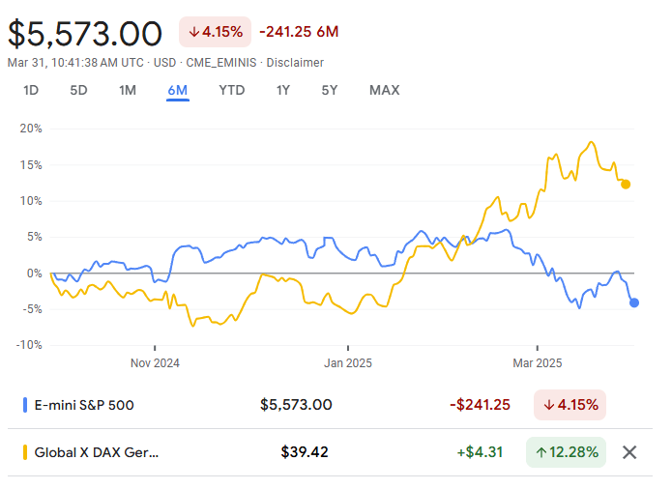Show the MAX time range
Screen dimensions: 672x489
pyautogui.click(x=384, y=91)
